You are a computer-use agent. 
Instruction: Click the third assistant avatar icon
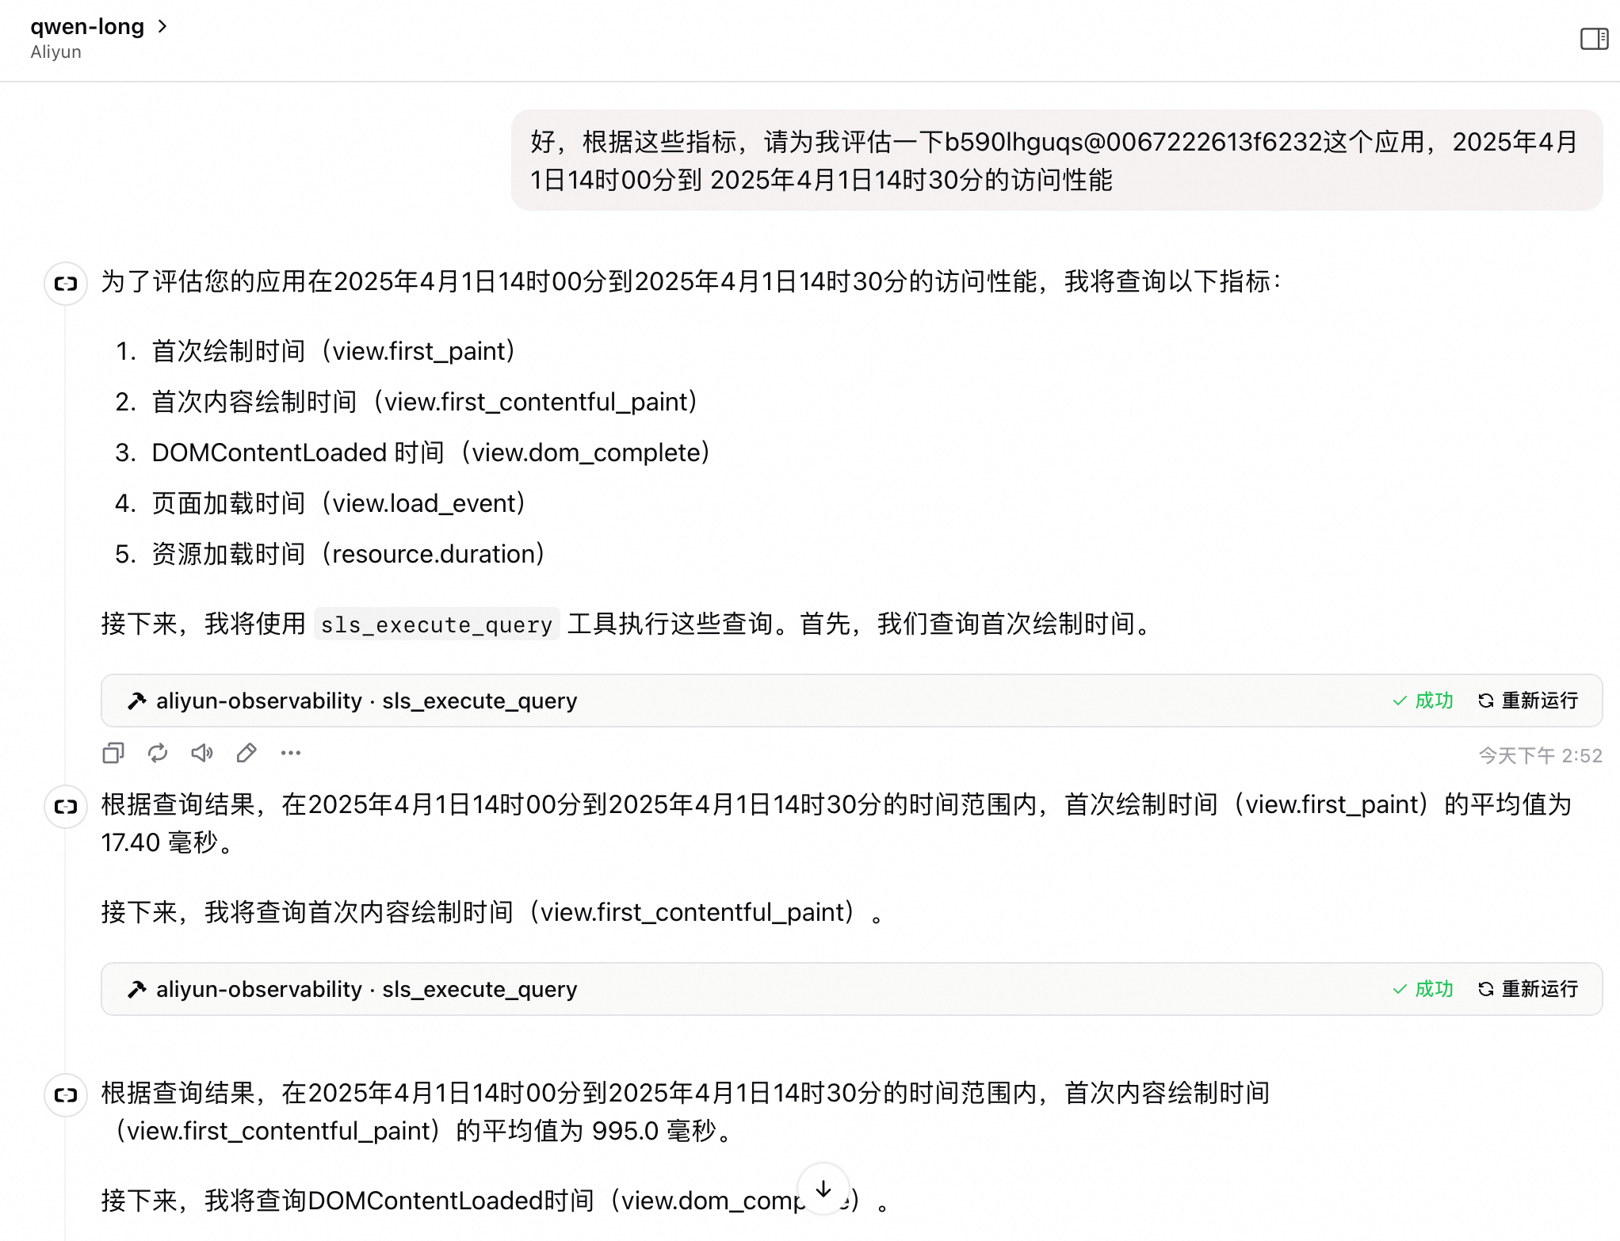pos(66,1094)
